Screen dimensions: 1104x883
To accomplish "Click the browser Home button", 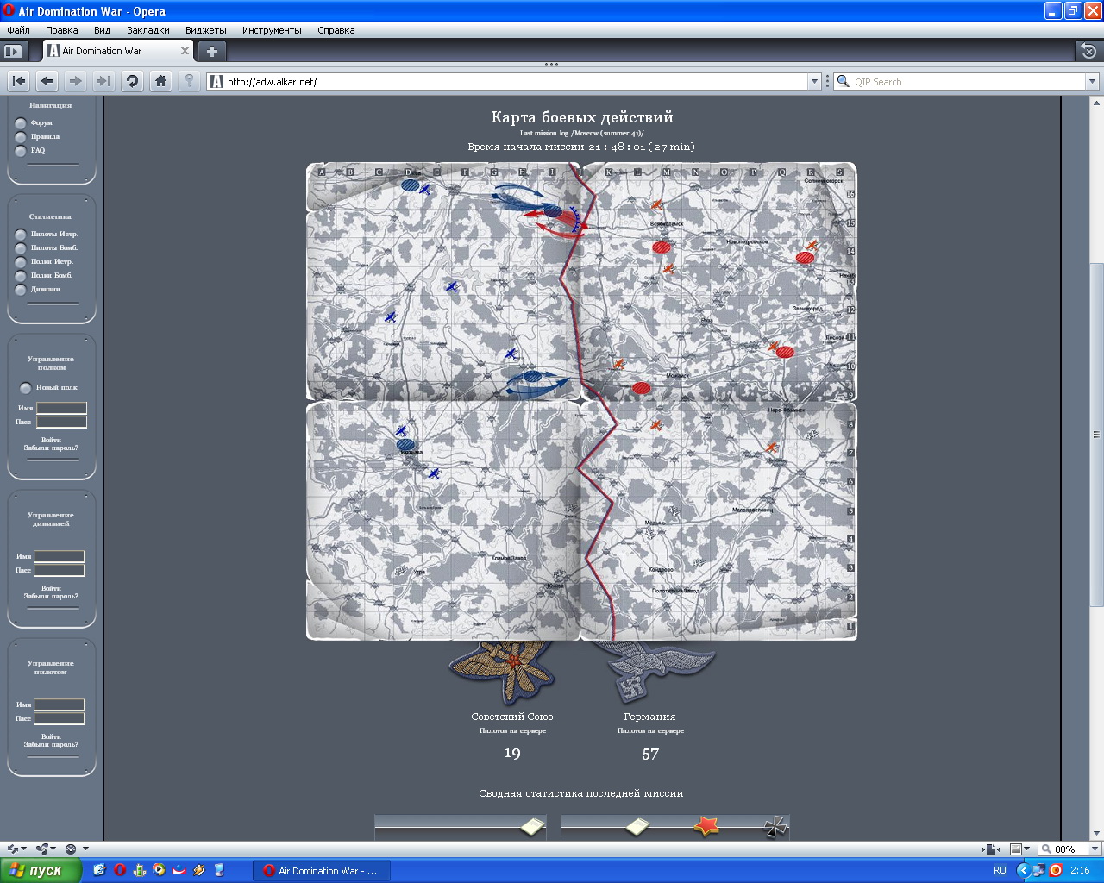I will point(160,81).
